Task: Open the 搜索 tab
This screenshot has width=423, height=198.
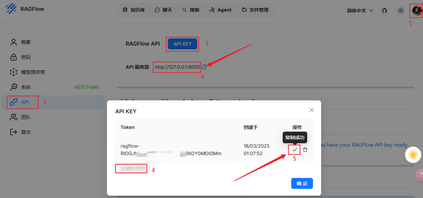Action: 191,10
